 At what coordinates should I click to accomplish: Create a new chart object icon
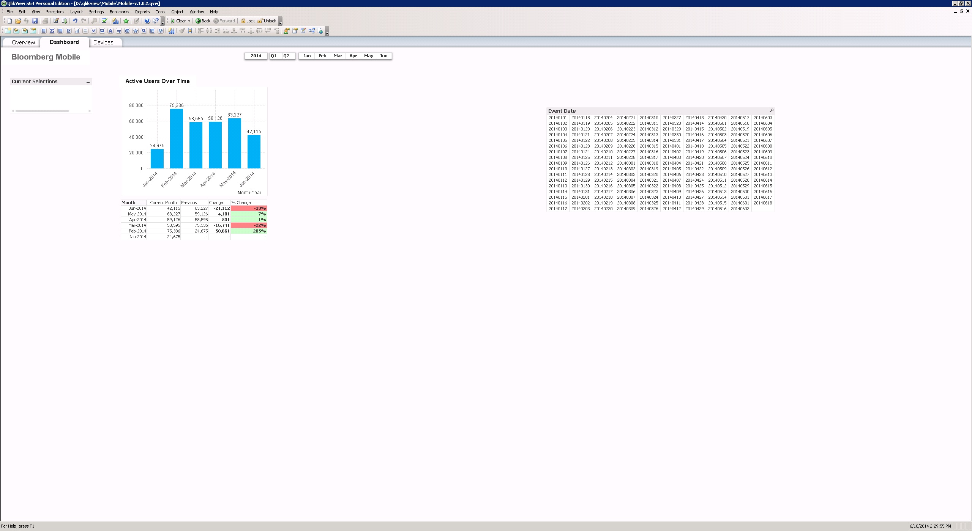click(x=77, y=31)
